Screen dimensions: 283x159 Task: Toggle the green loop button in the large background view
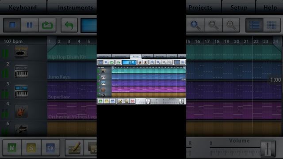click(47, 25)
